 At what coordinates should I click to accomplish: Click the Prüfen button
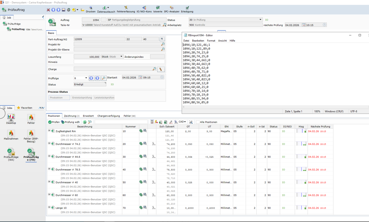(x=54, y=122)
